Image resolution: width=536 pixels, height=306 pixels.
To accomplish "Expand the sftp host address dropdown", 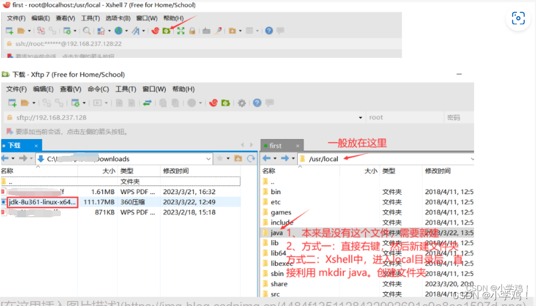I will coord(360,118).
